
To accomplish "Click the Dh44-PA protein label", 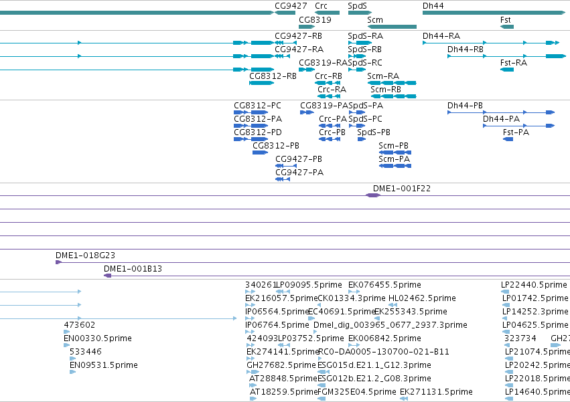I will (501, 119).
